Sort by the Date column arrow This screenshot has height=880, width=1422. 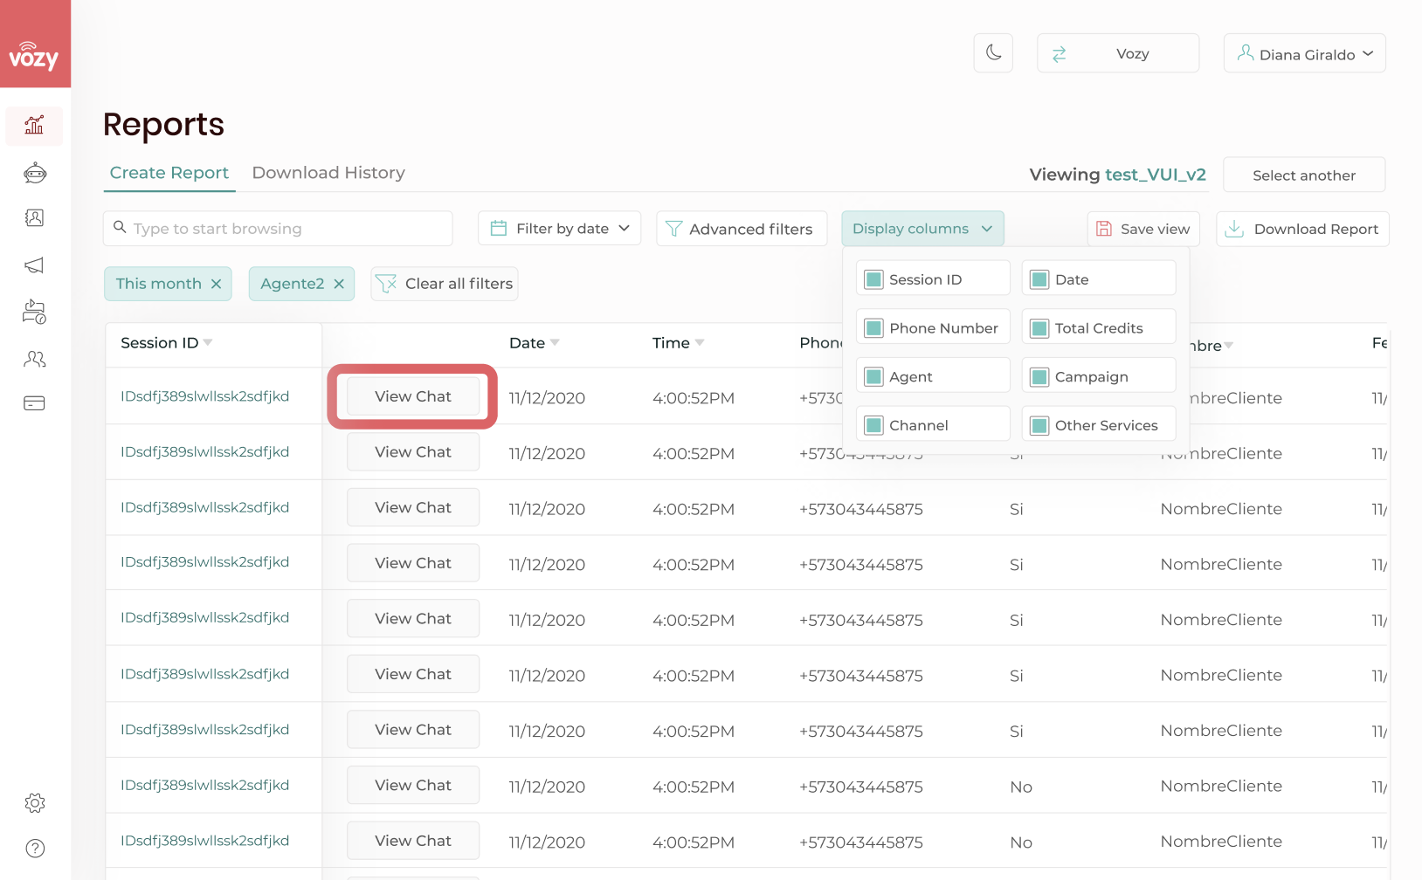555,343
